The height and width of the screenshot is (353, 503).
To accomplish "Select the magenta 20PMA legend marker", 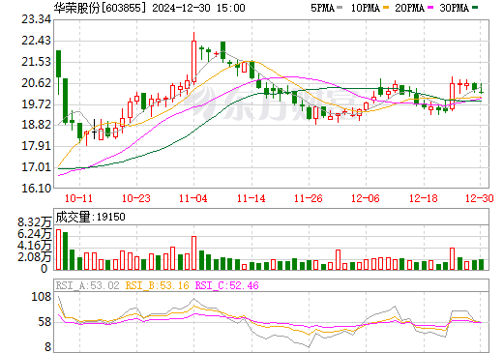I will click(x=430, y=8).
